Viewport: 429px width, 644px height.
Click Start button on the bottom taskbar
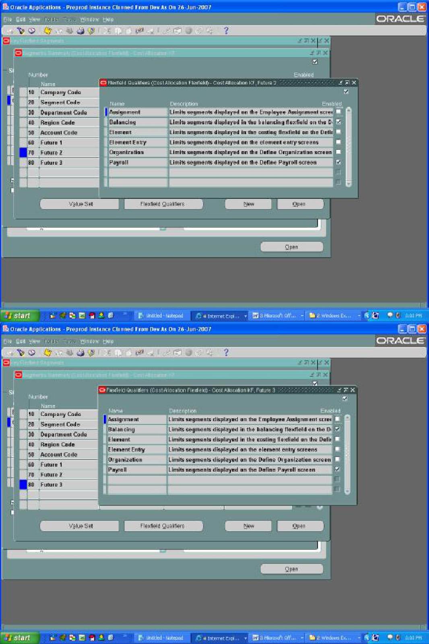20,638
